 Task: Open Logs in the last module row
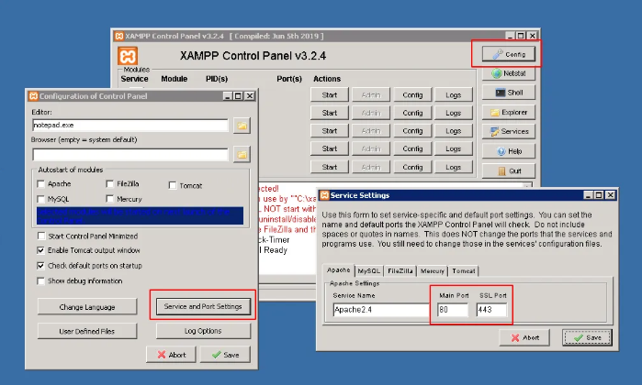[453, 167]
